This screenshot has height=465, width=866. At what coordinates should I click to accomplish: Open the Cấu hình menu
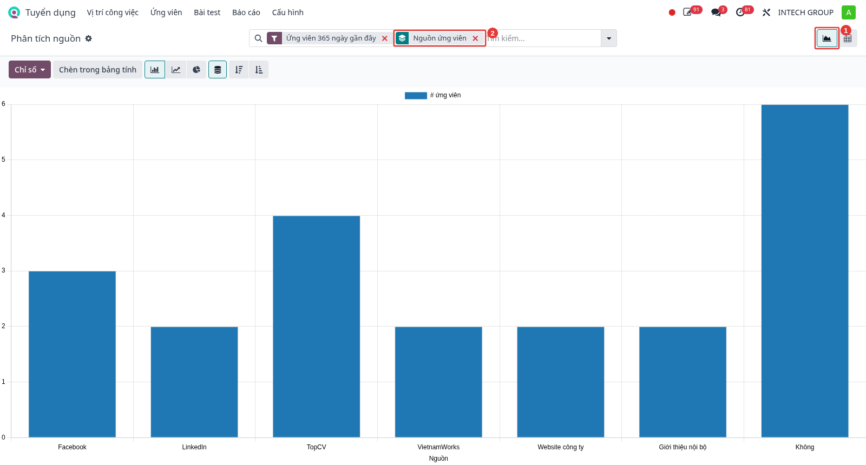pos(288,12)
